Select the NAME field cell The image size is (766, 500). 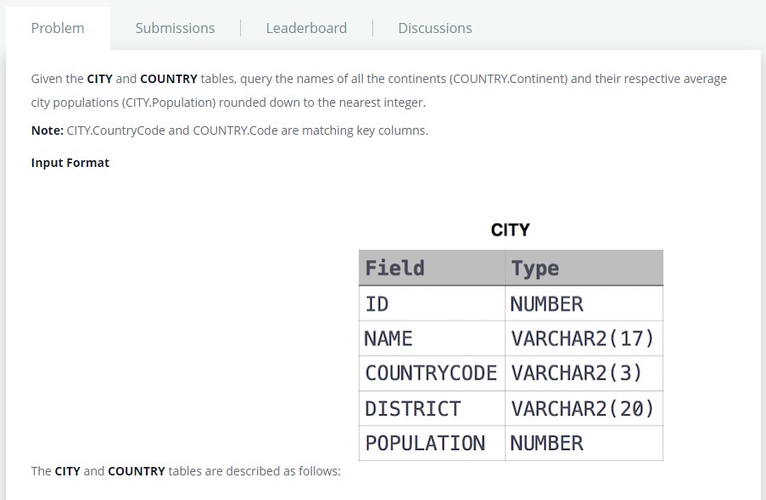coord(389,338)
